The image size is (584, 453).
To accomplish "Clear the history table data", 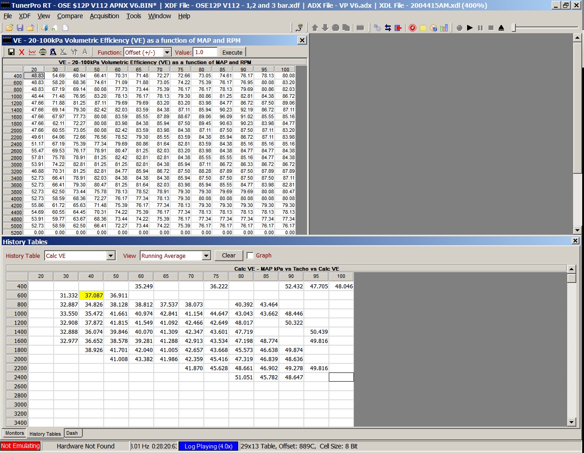I will coord(229,256).
